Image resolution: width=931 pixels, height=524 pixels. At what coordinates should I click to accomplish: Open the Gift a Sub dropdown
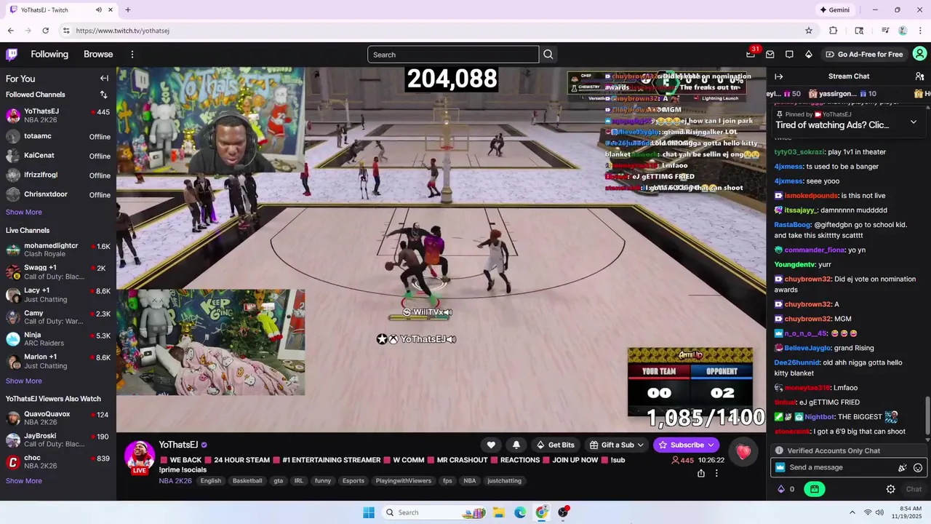(x=617, y=445)
